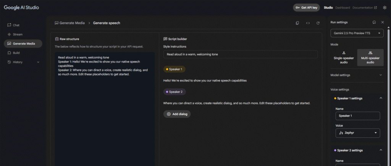Click the History clock icon
Image resolution: width=391 pixels, height=166 pixels.
(x=9, y=62)
